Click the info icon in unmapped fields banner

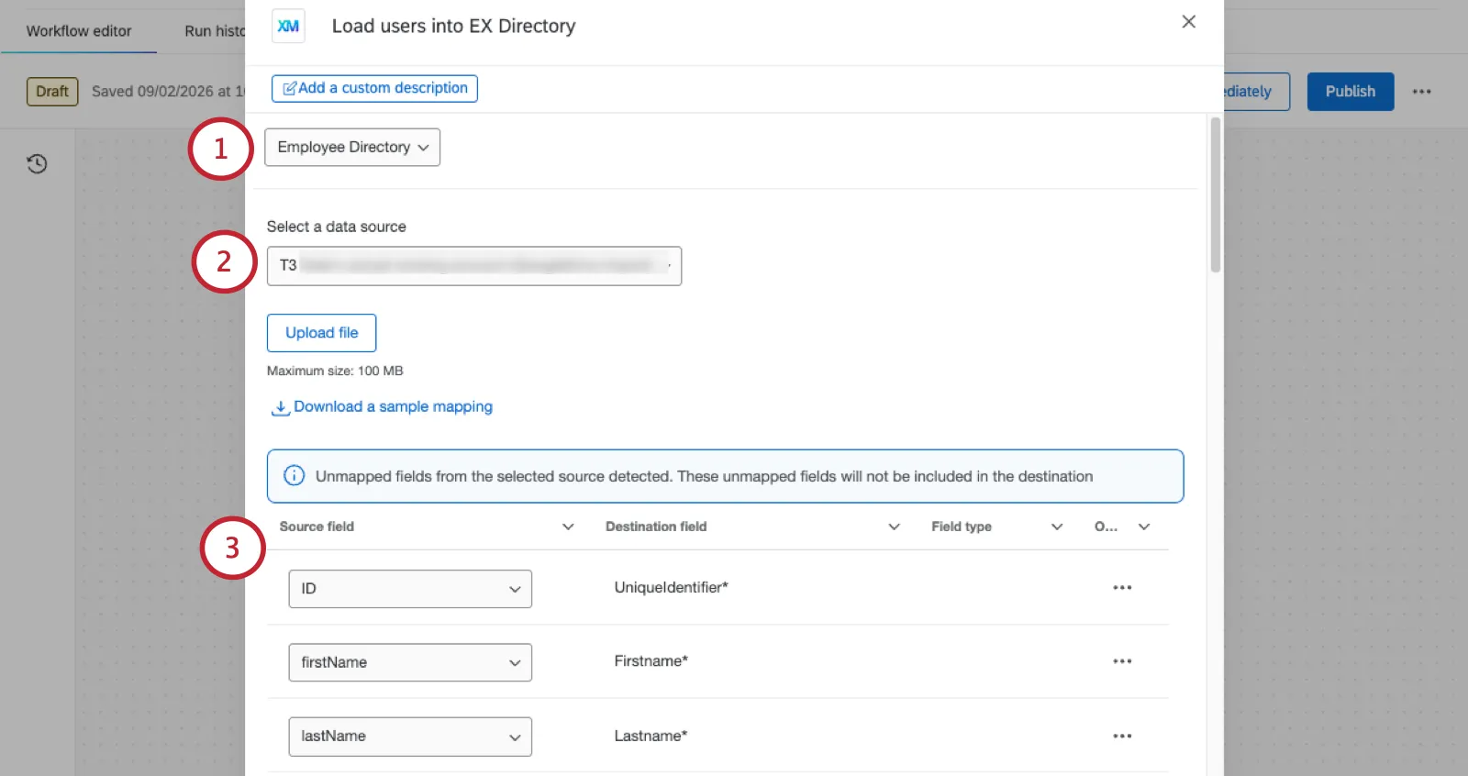point(294,475)
